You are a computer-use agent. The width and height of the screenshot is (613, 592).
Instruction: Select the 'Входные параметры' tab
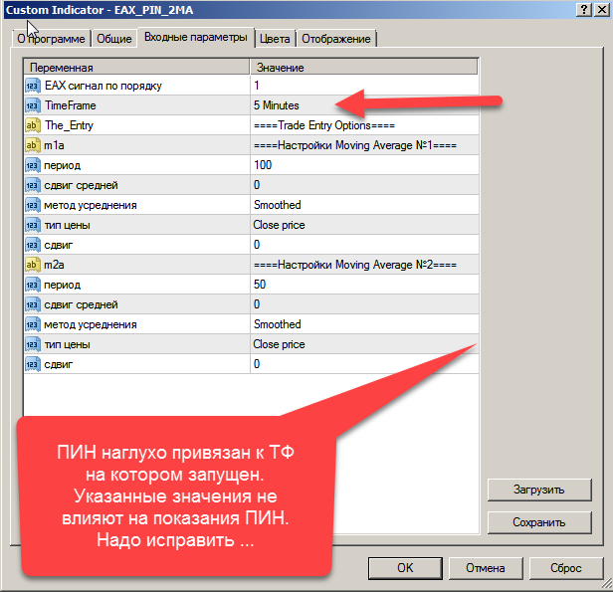point(195,37)
